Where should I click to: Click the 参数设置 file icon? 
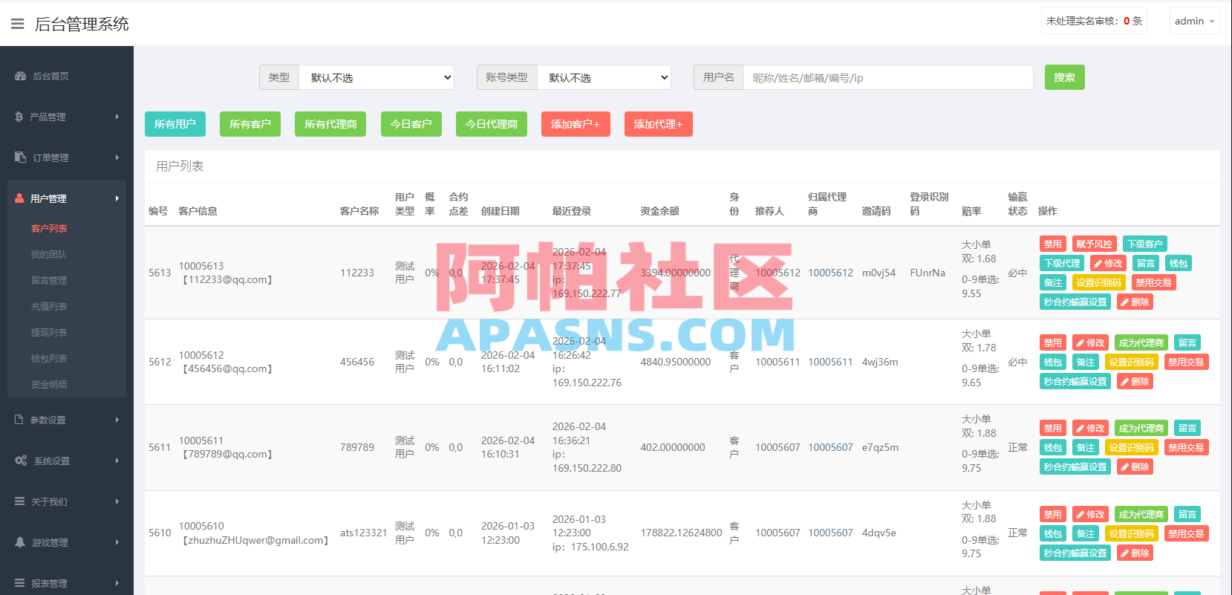[19, 420]
